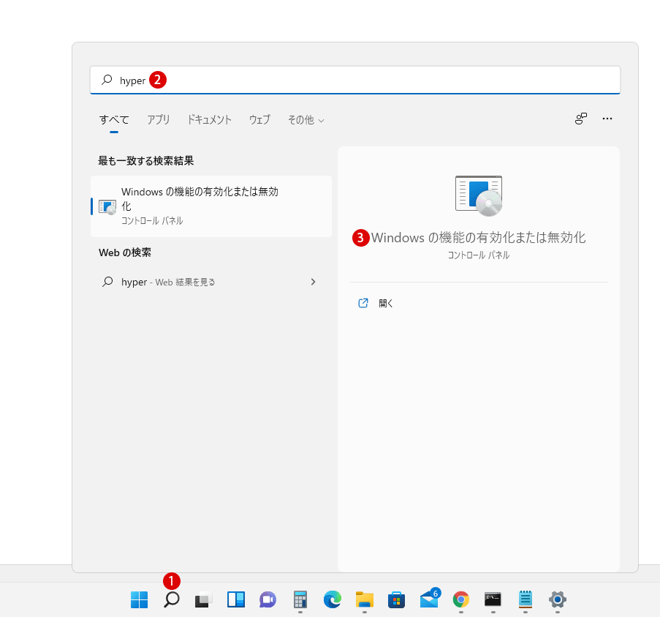
Task: Open the Notepad app in taskbar
Action: [526, 599]
